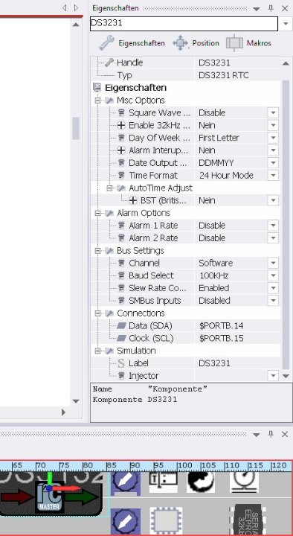Open the Eigenschaften wrench tab
The image size is (293, 536).
pyautogui.click(x=132, y=43)
